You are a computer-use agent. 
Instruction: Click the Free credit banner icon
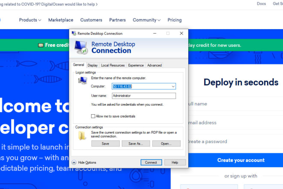[41, 45]
